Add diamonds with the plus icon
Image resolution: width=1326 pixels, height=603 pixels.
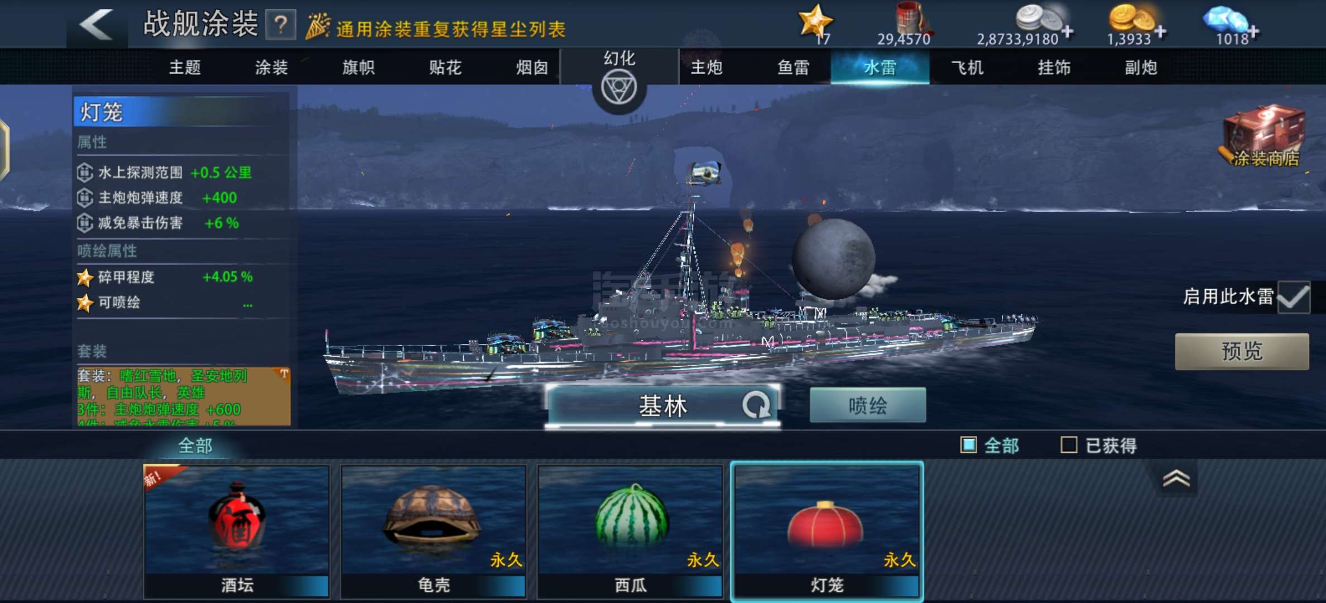(1253, 32)
